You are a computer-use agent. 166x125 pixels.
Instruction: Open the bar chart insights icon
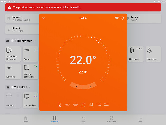(x=91, y=105)
